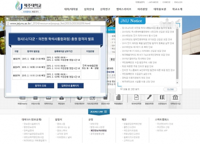Switch site language to ENGLISH
Viewport: 200px width, 144px height.
[x=178, y=2]
